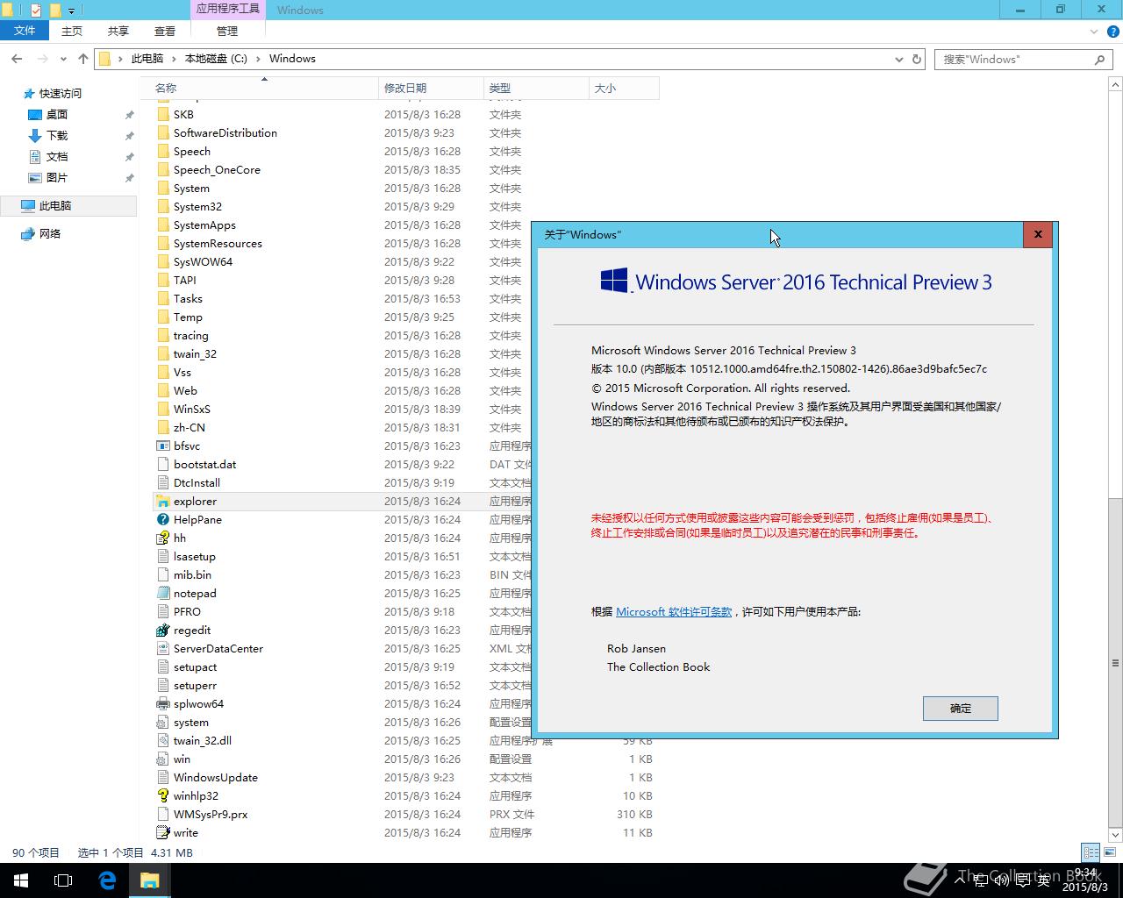
Task: Open the 查看 ribbon tab
Action: coord(165,31)
